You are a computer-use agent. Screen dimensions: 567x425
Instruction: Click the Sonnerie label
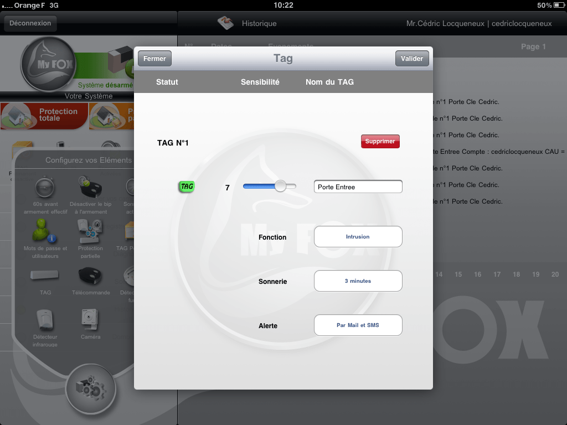click(272, 282)
